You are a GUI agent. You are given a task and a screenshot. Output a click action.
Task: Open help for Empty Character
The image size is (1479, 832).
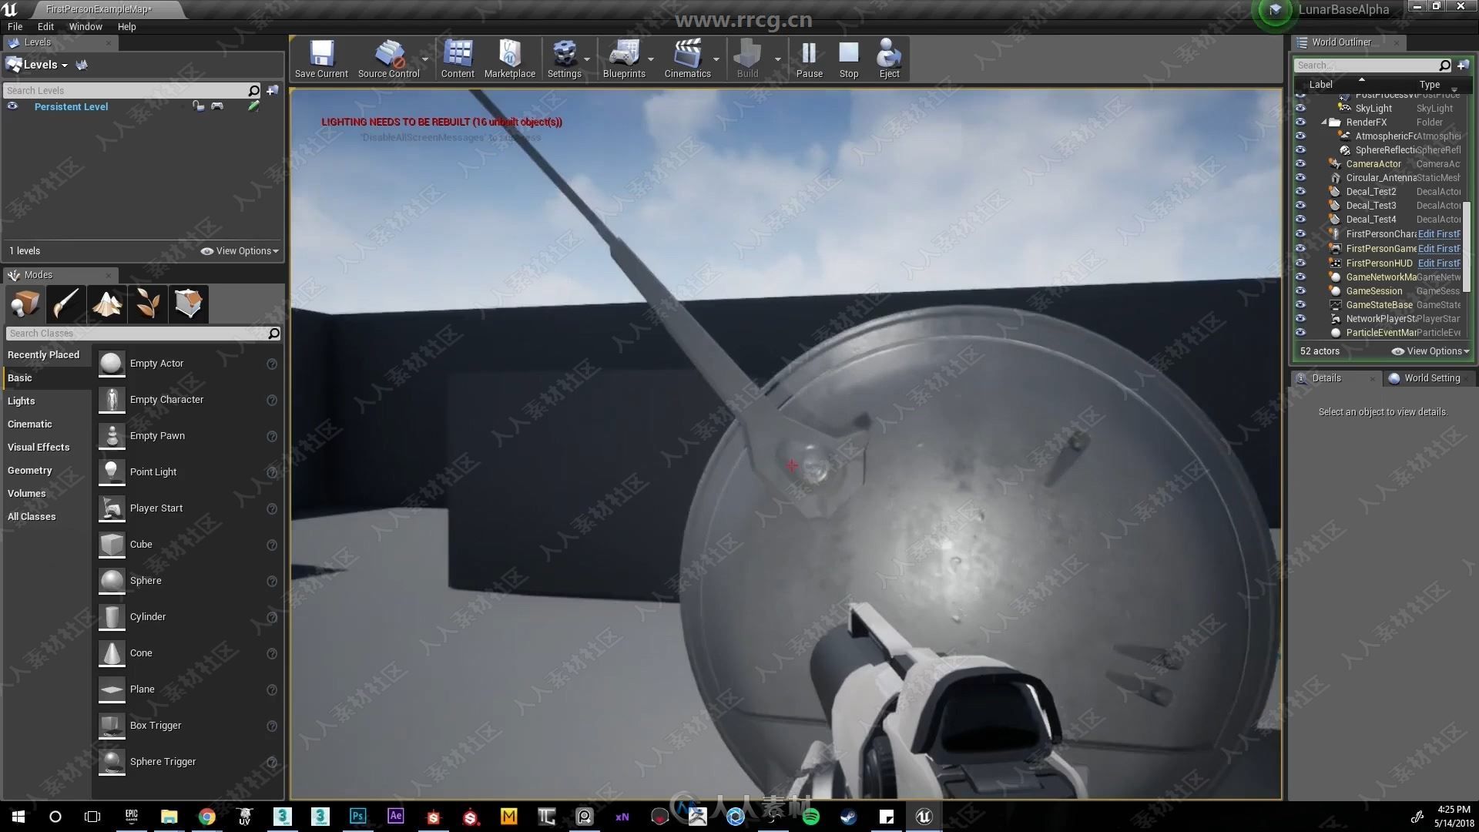pos(272,400)
